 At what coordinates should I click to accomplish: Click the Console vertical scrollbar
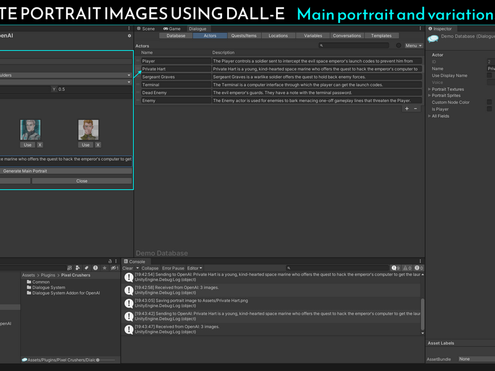coord(423,314)
